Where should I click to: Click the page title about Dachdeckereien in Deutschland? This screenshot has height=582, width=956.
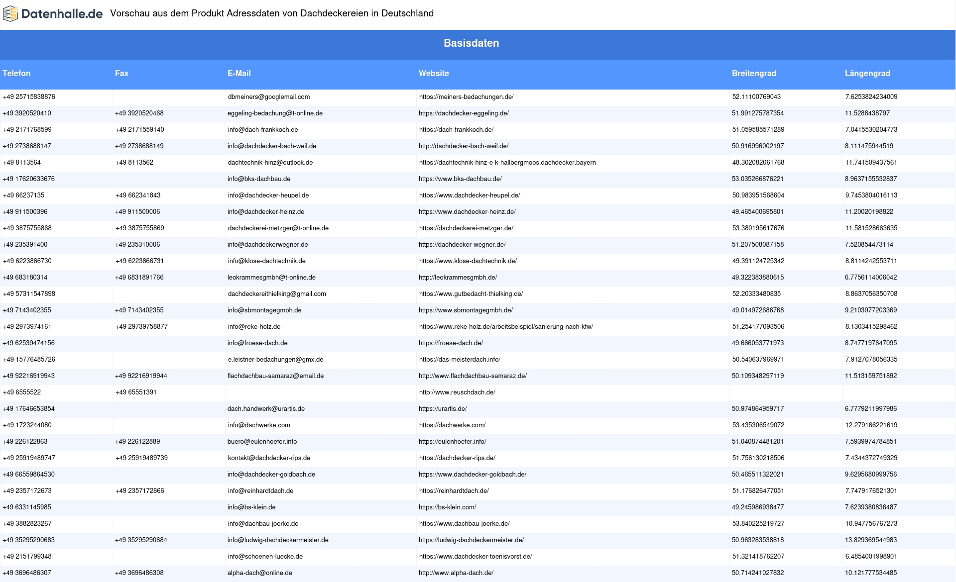pos(272,13)
